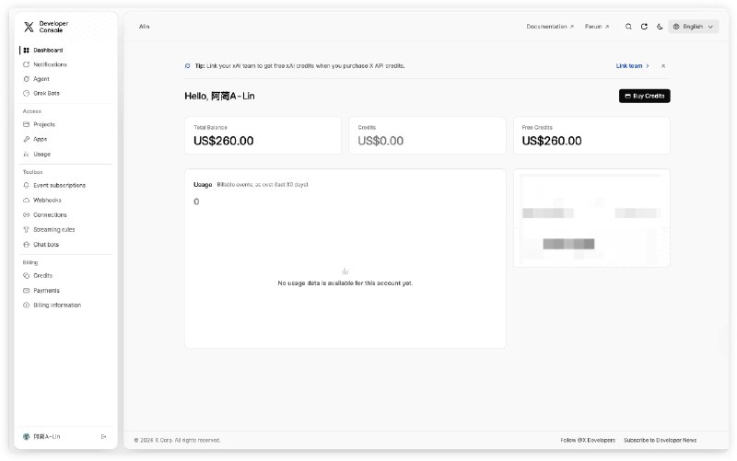
Task: Click the Buy Credits button
Action: click(x=644, y=96)
